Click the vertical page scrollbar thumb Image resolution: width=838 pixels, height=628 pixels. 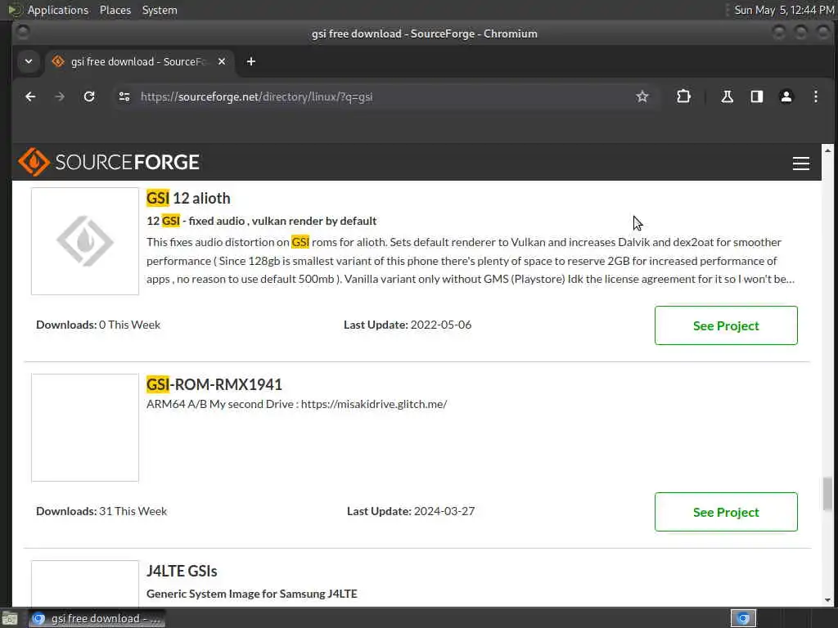[827, 493]
